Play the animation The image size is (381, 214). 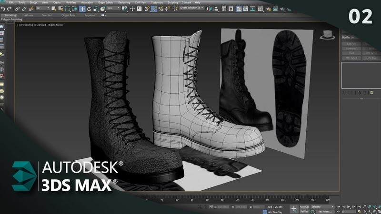point(349,207)
